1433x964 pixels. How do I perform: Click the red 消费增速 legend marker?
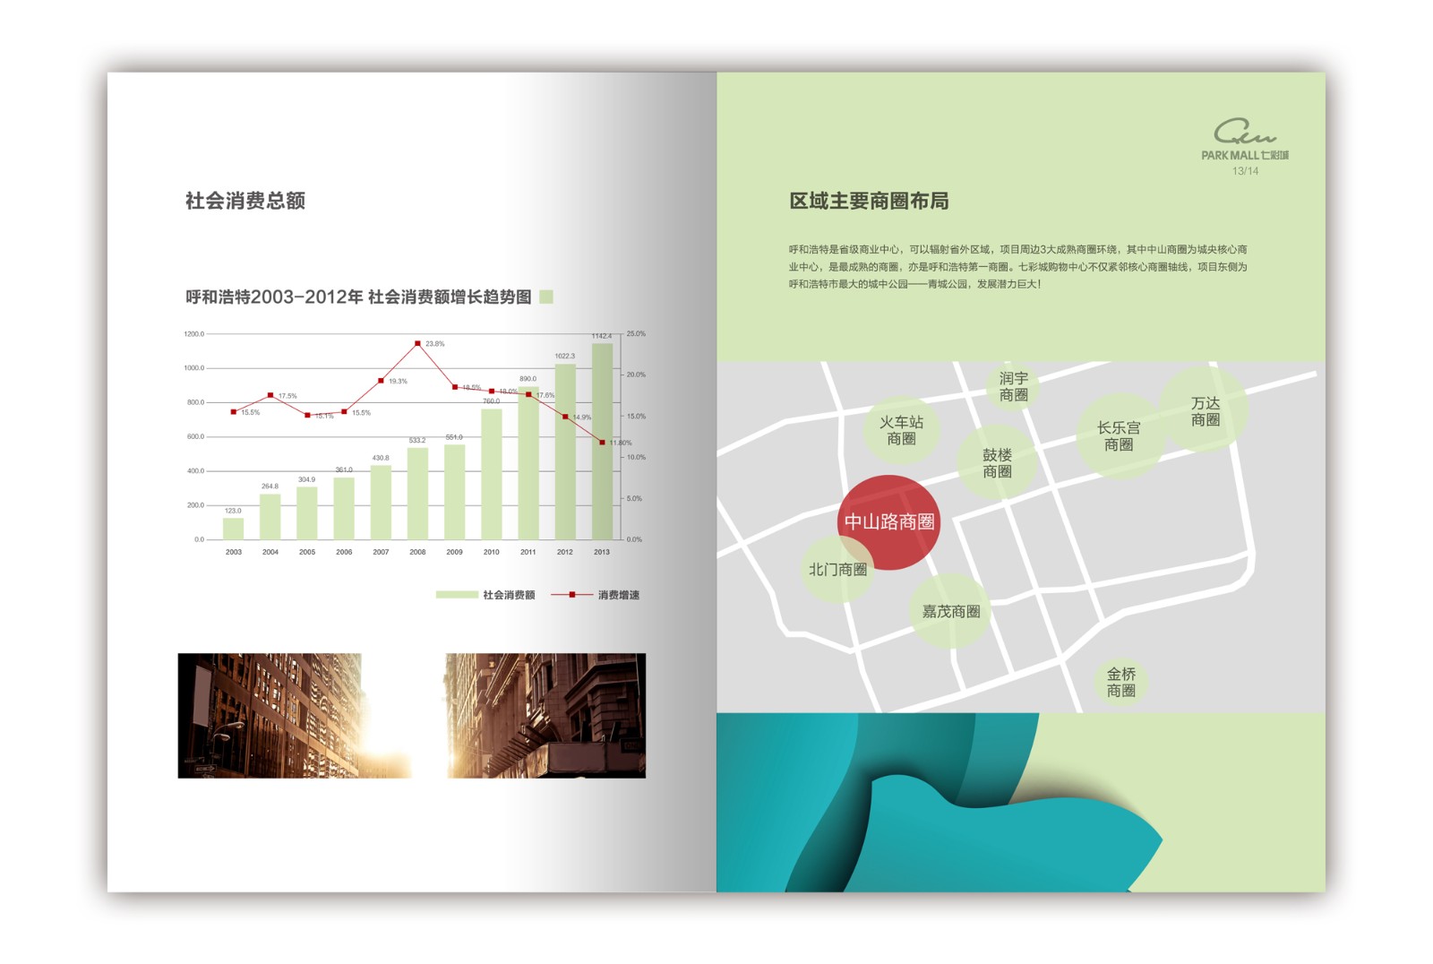pyautogui.click(x=572, y=595)
